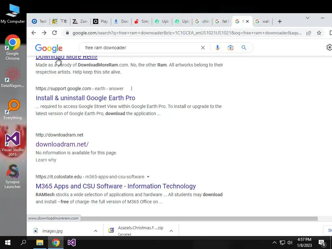Open notification center

[322, 243]
